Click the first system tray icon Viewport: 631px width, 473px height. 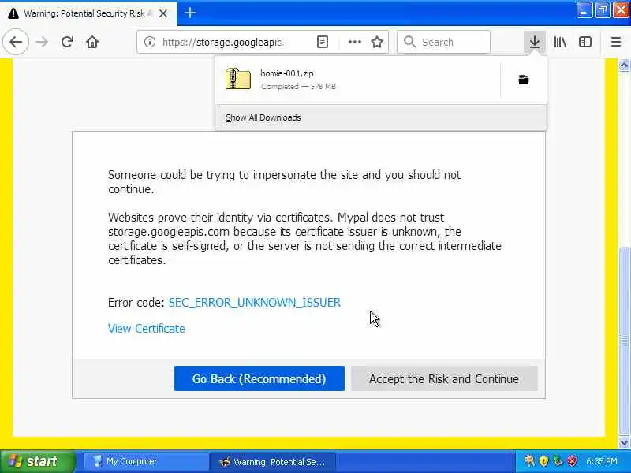click(x=529, y=460)
